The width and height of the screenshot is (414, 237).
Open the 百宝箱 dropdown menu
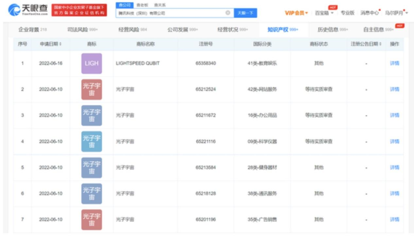pos(324,13)
